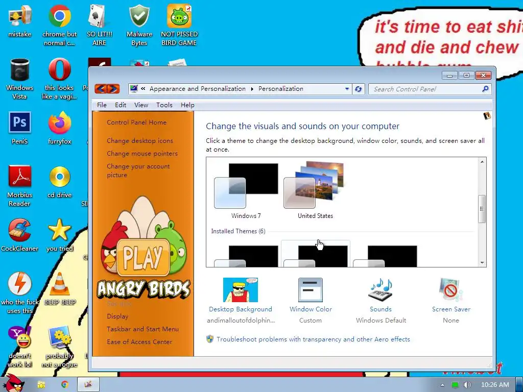Open 'chrome but normal' desktop icon
Image resolution: width=523 pixels, height=392 pixels.
tap(59, 26)
